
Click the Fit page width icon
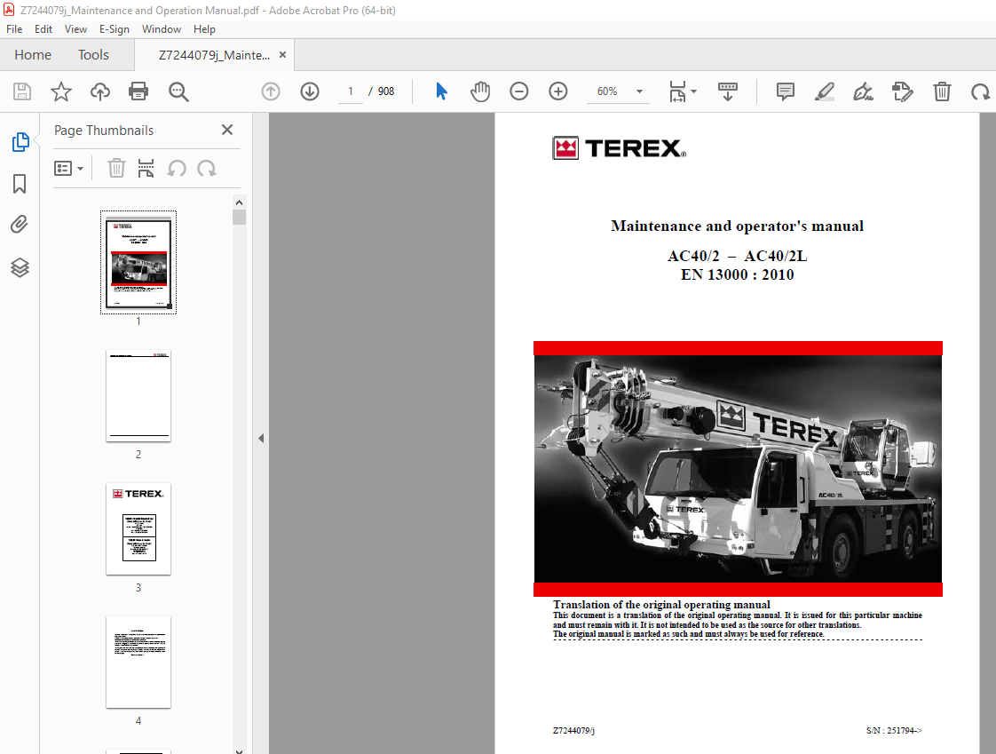tap(677, 91)
